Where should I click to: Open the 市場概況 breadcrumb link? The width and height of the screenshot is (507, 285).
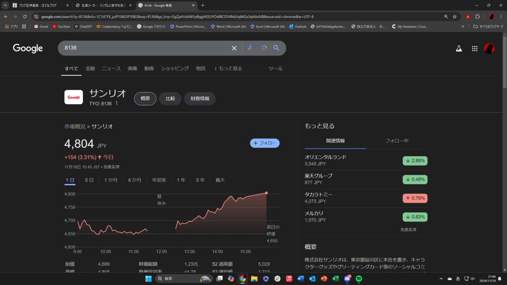(x=75, y=126)
